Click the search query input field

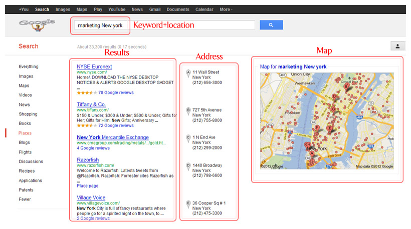(x=164, y=25)
